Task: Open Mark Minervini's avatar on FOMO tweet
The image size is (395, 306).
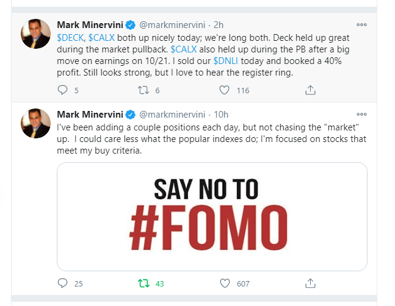Action: coord(36,124)
